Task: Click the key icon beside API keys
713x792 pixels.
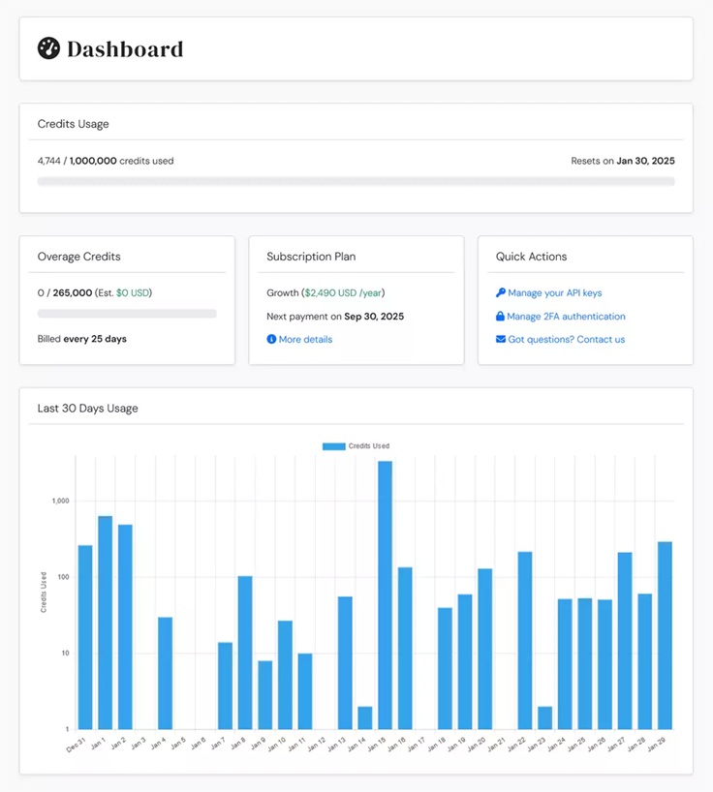Action: (500, 292)
